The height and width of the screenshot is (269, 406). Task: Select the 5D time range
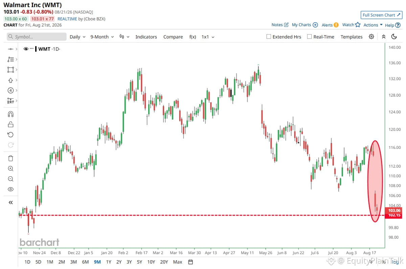click(x=39, y=262)
